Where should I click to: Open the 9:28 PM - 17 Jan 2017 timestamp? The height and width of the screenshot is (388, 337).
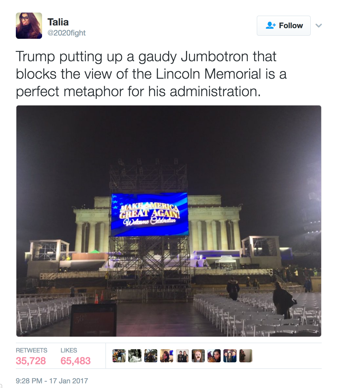(52, 381)
